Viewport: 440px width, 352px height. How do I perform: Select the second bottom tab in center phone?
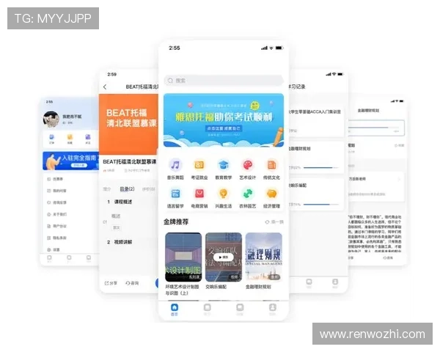click(x=207, y=309)
